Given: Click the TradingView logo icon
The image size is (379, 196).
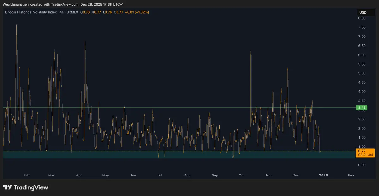Looking at the screenshot, I should 8,187.
